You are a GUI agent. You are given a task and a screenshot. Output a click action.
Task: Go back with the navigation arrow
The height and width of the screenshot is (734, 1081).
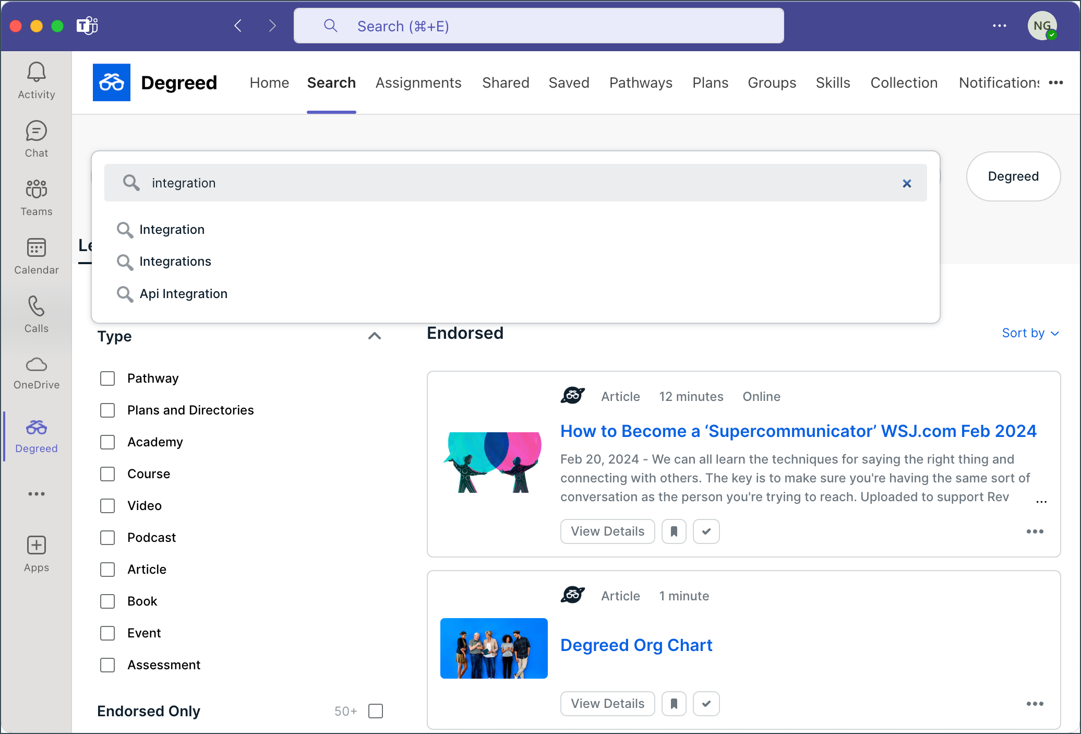(238, 26)
